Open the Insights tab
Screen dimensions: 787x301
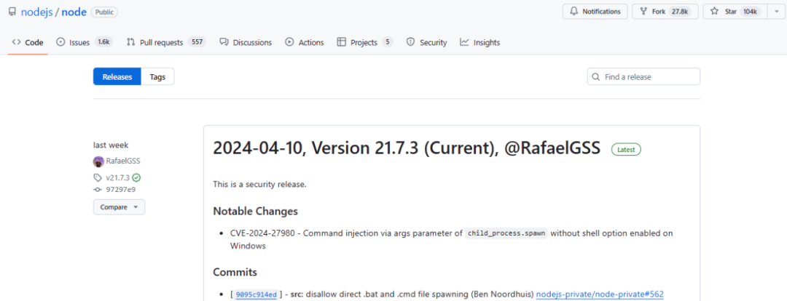(479, 43)
